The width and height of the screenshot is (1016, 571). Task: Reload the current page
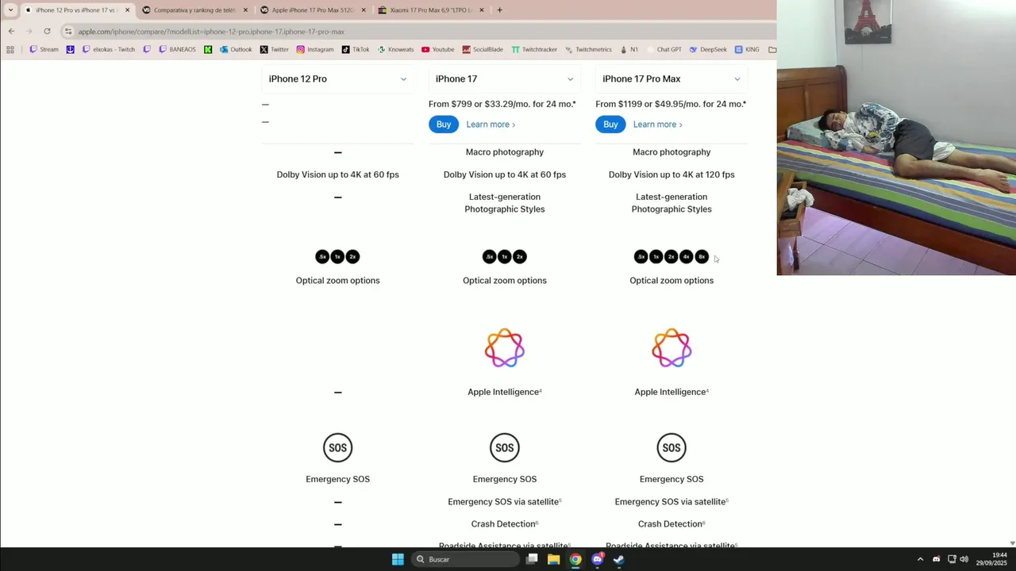(47, 31)
